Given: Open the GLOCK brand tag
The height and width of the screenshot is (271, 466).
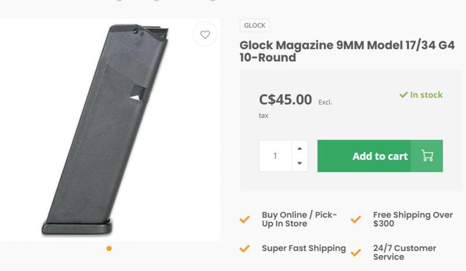Looking at the screenshot, I should point(255,26).
